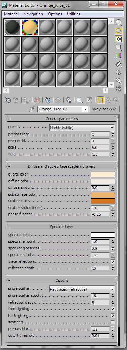Open the Material menu
Viewport: 127px width, 350px height.
click(11, 14)
